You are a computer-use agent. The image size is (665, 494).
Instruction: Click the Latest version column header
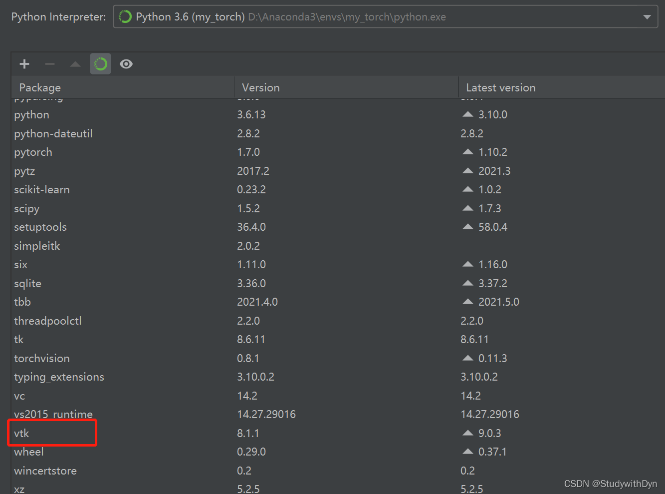[x=562, y=87]
